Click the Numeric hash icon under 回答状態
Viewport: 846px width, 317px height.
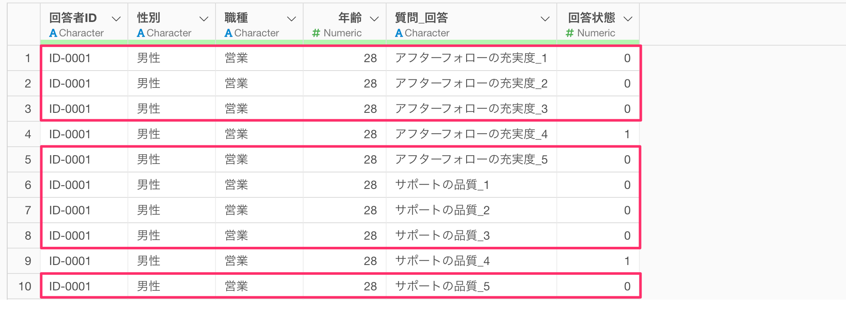570,33
